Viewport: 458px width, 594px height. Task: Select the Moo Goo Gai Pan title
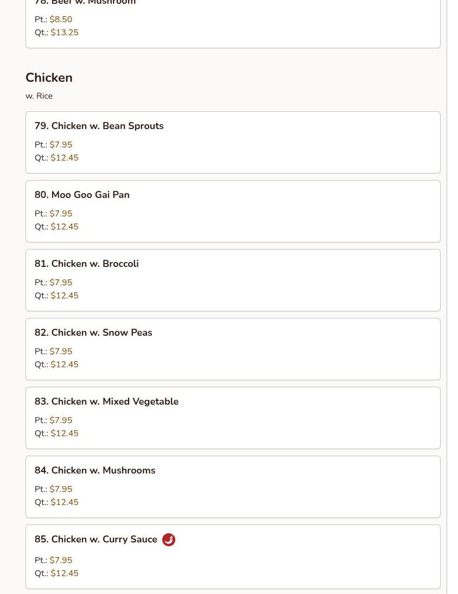click(82, 195)
